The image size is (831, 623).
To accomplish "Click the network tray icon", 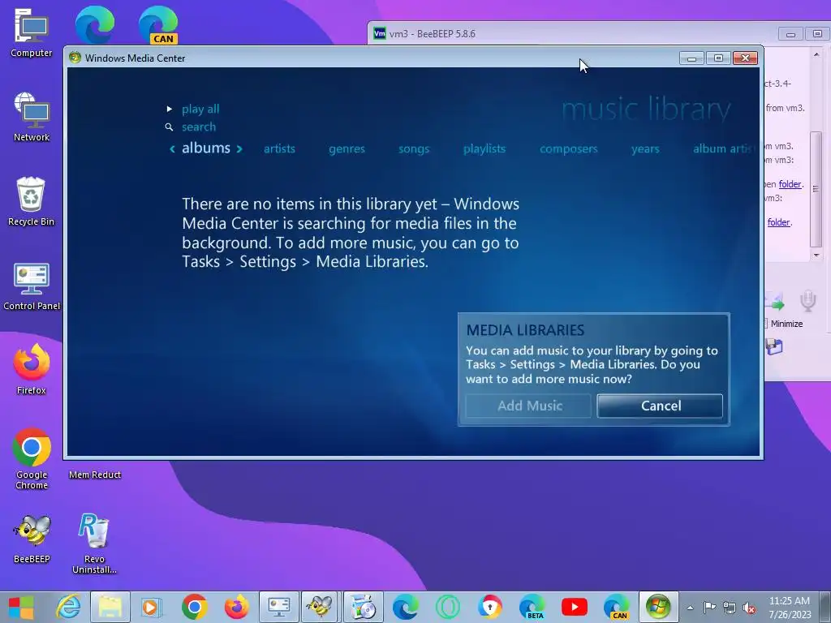I will [730, 608].
